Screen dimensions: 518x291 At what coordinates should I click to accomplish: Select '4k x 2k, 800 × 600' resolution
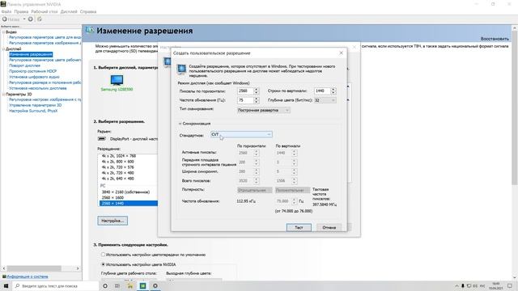click(x=117, y=162)
